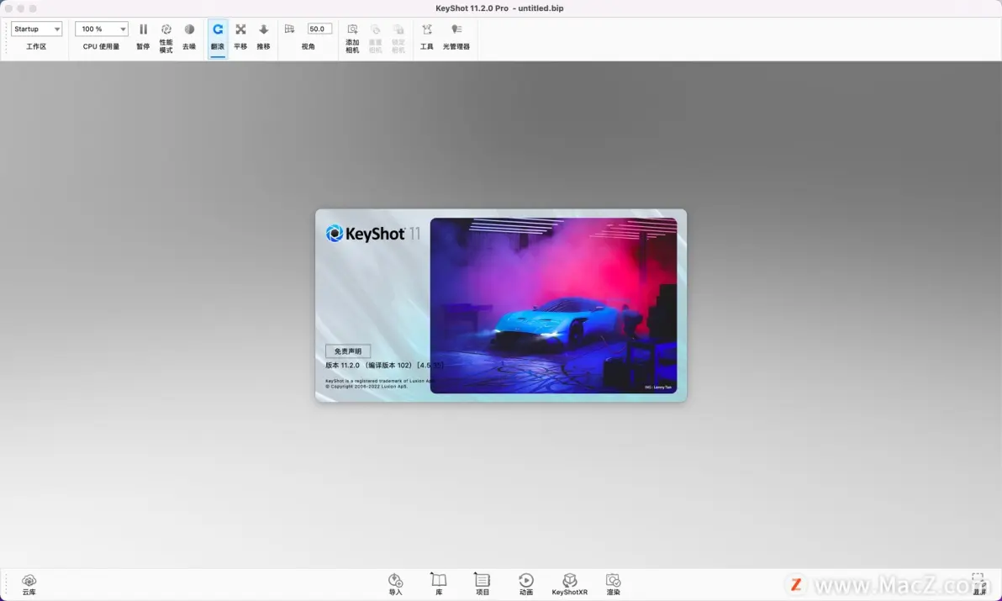Screen dimensions: 1002x601
Task: Click the 免责声明 disclaimer button
Action: [348, 351]
